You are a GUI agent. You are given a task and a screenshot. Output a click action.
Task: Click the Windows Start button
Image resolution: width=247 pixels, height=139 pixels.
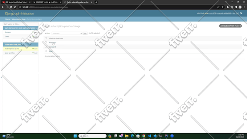(x=75, y=136)
